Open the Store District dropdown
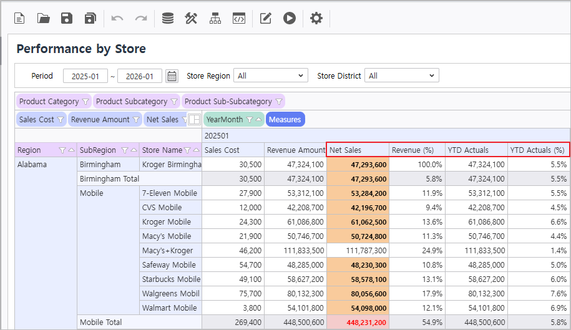 401,76
